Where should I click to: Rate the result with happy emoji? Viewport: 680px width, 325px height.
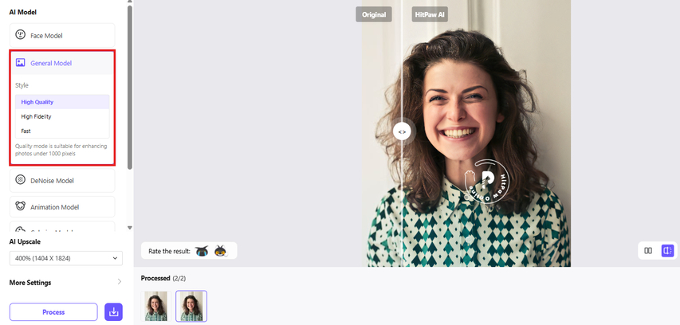click(x=220, y=251)
